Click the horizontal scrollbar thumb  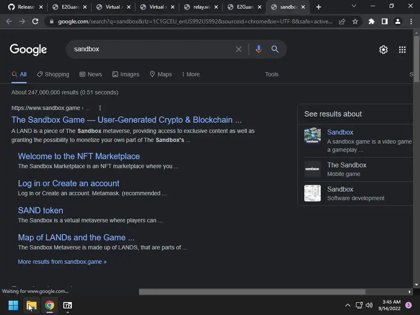tap(252, 292)
